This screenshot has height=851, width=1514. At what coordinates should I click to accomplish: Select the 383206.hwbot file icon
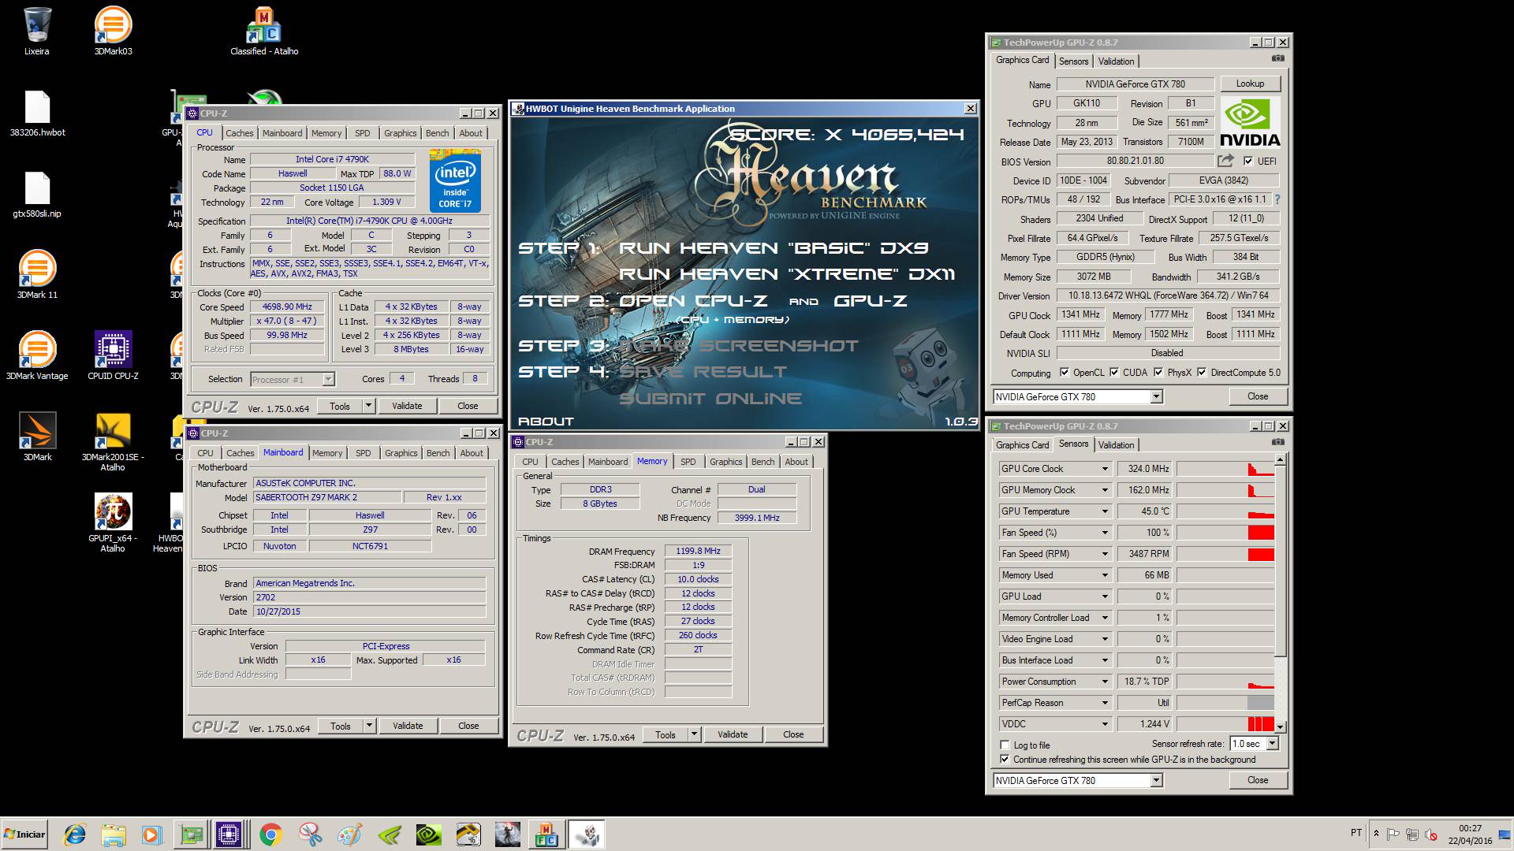point(37,107)
